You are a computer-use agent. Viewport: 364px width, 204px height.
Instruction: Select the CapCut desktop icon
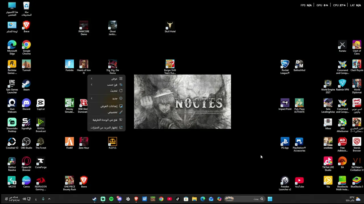click(x=41, y=104)
